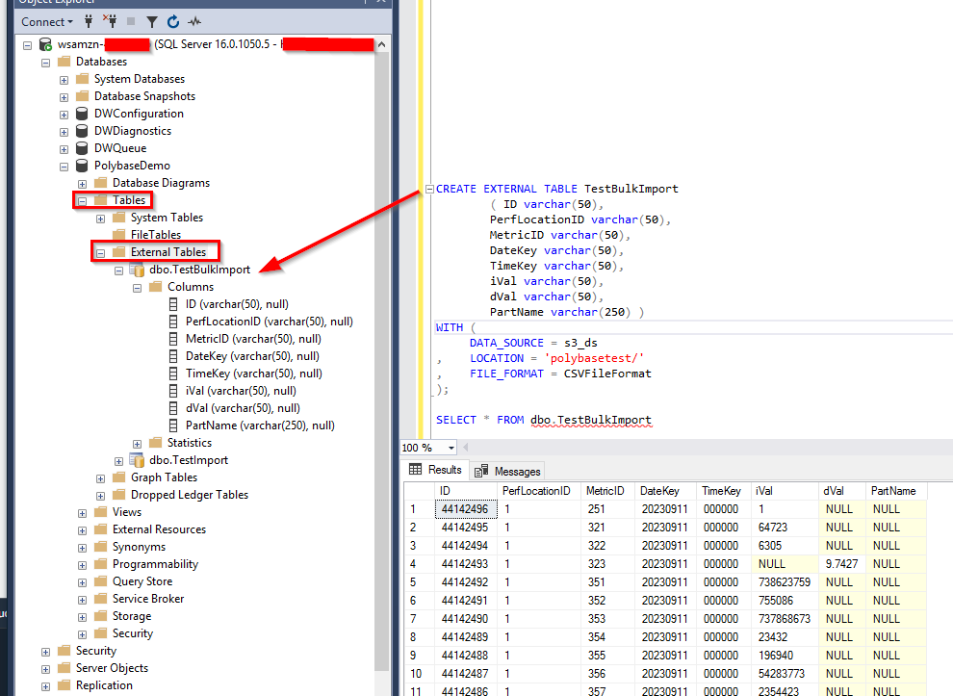Select the DWConfiguration database icon
953x696 pixels.
coord(82,114)
